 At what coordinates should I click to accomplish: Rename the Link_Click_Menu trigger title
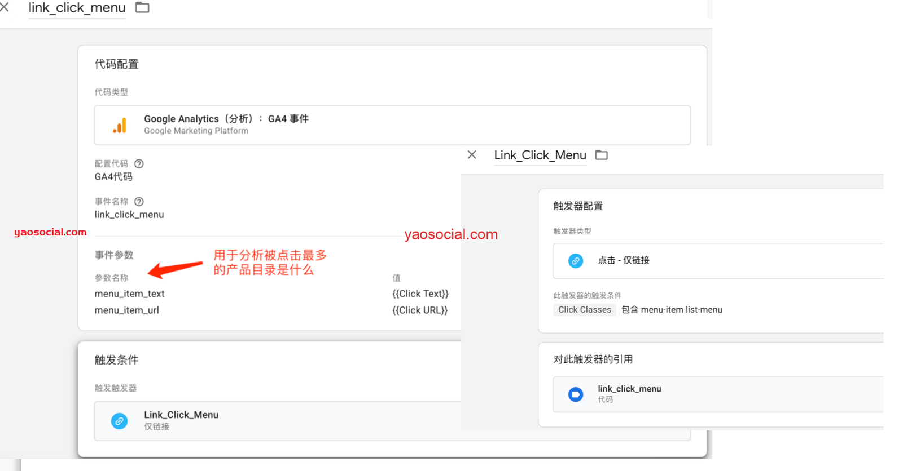pos(540,155)
